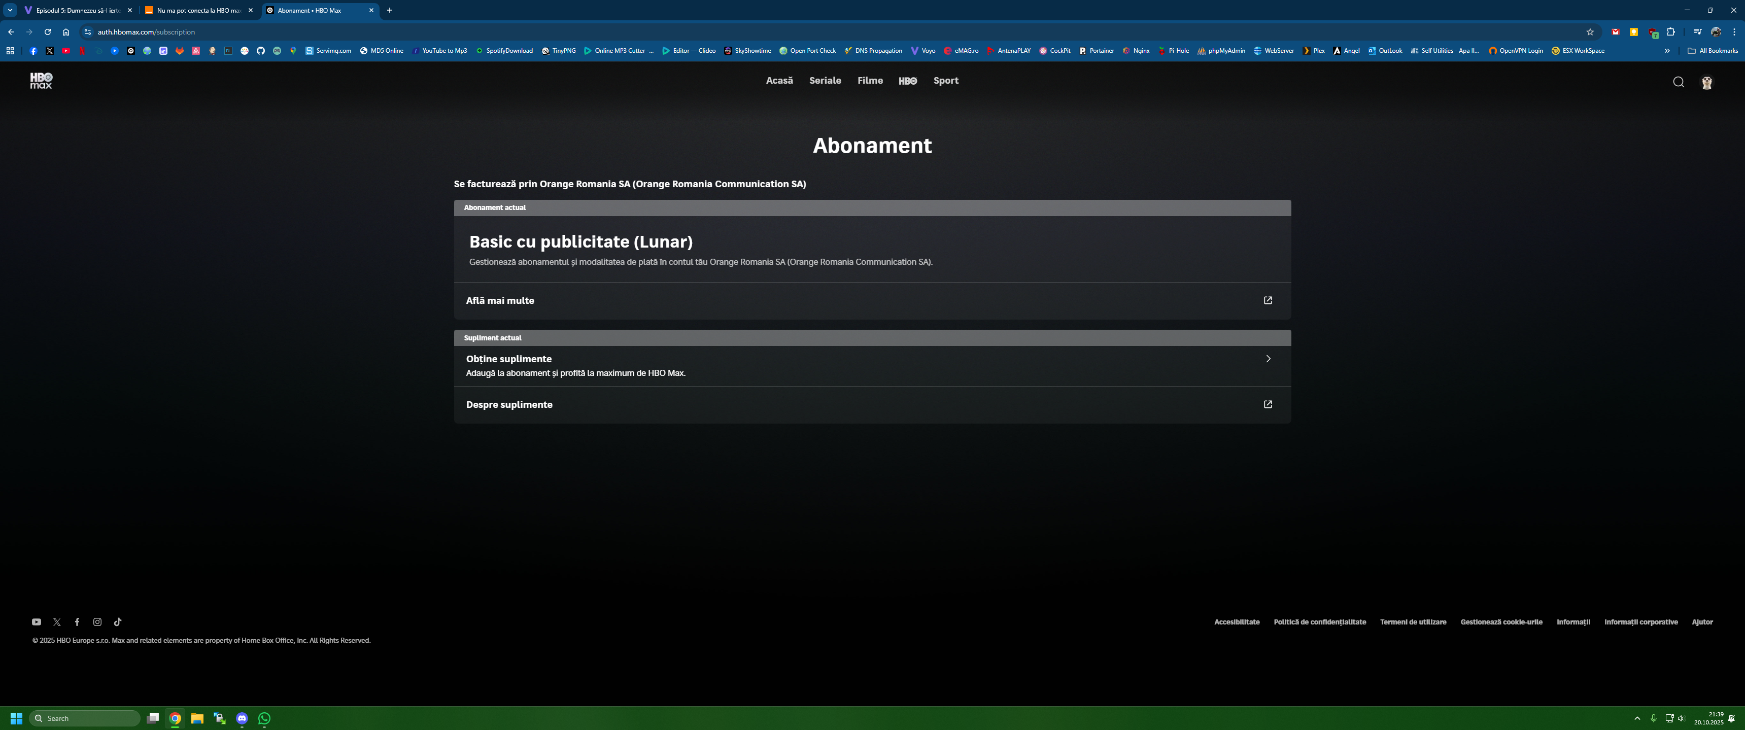
Task: Open Chrome tab search dropdown arrow
Action: coord(10,10)
